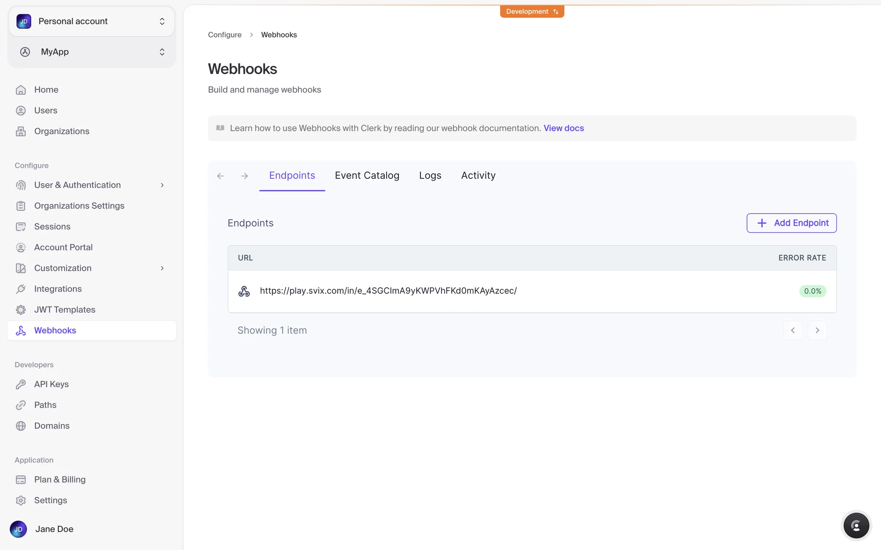Switch to the Event Catalog tab

367,176
